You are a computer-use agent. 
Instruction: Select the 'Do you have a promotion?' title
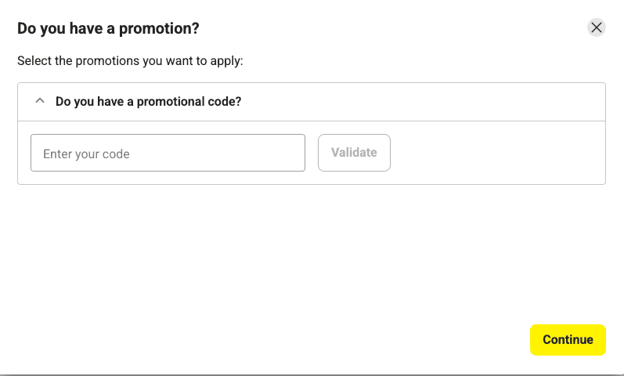[x=108, y=29]
